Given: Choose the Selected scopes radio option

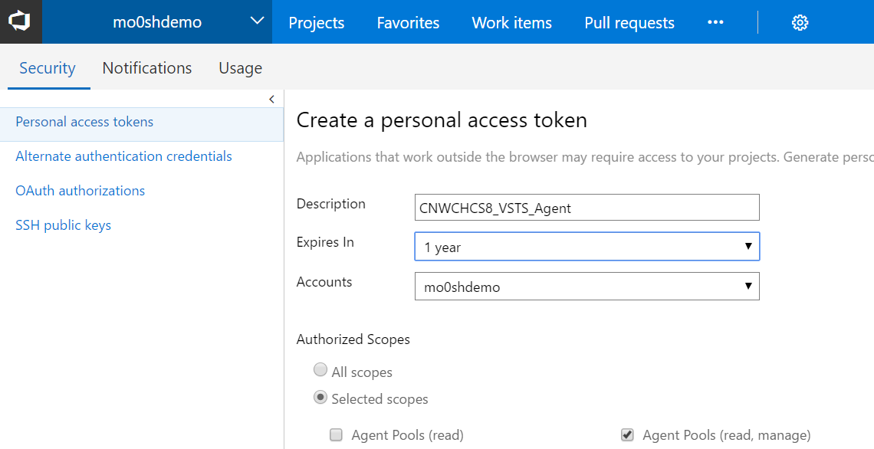Looking at the screenshot, I should [x=320, y=398].
